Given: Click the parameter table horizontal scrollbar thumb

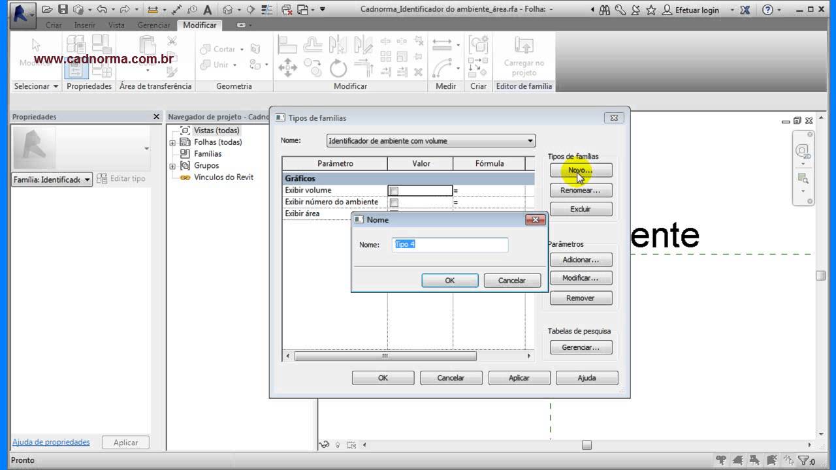Looking at the screenshot, I should click(385, 356).
